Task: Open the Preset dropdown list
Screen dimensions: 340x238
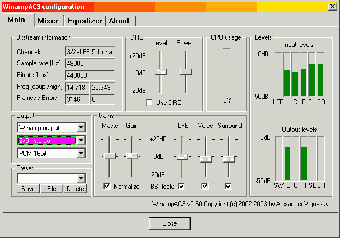Action: [x=81, y=178]
